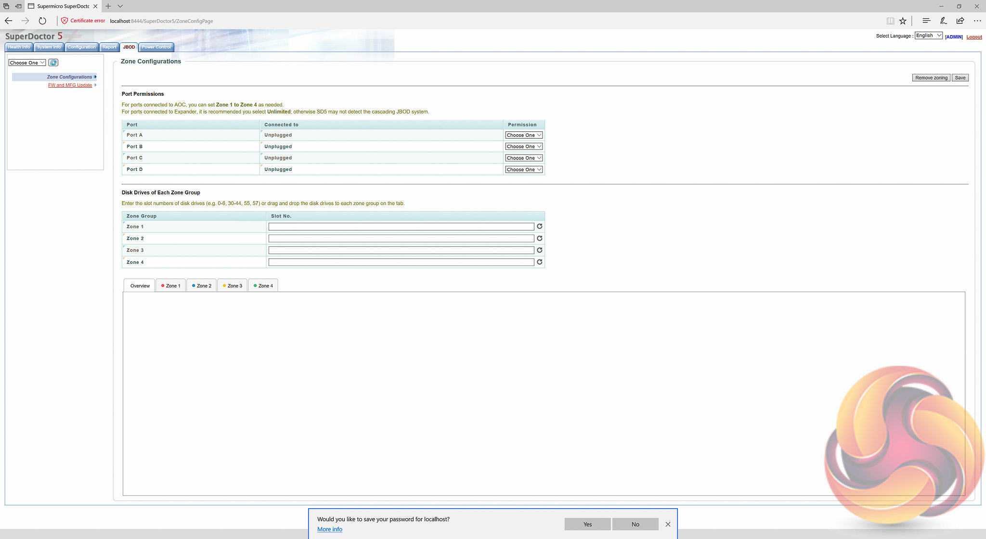Image resolution: width=986 pixels, height=539 pixels.
Task: Click the browser favorites star icon
Action: click(x=903, y=21)
